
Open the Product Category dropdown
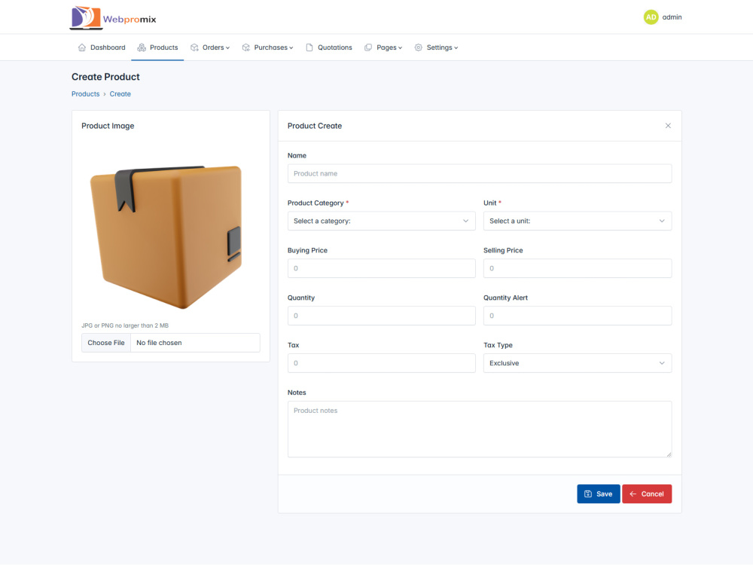point(381,221)
